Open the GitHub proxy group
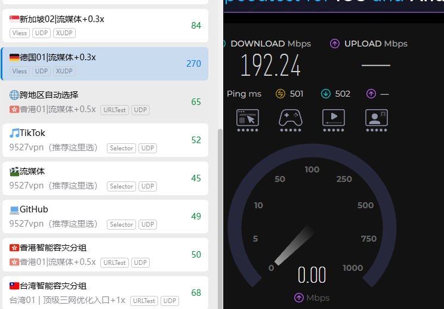 105,217
